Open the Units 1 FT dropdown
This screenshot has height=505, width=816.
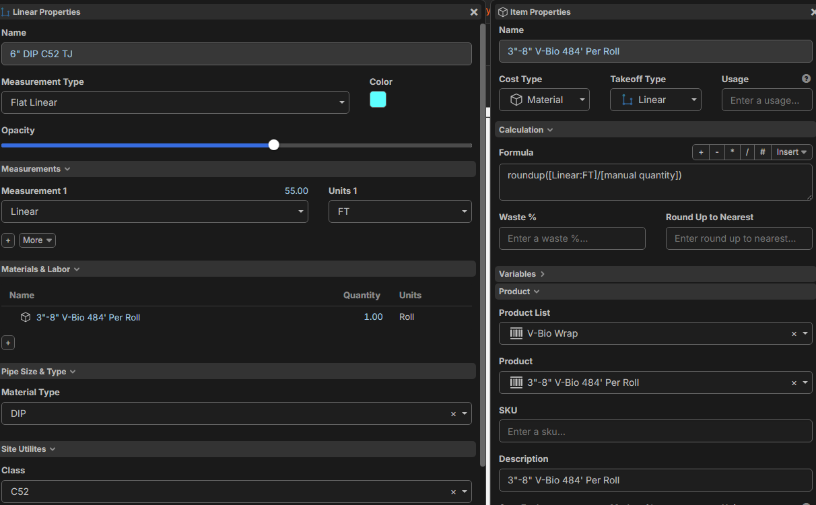[400, 211]
